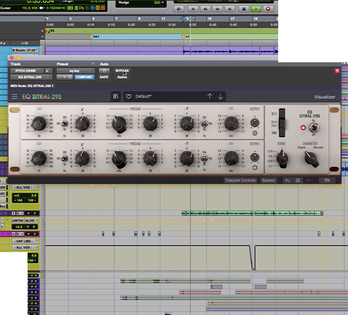This screenshot has height=315, width=348.
Task: Click the rewind transport button
Action: pyautogui.click(x=205, y=9)
